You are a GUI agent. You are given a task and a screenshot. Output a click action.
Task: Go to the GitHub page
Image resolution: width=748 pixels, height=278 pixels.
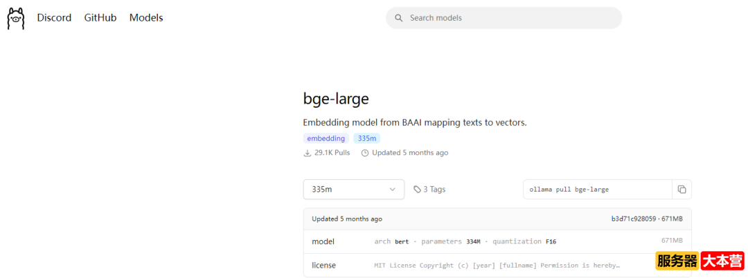click(x=100, y=18)
